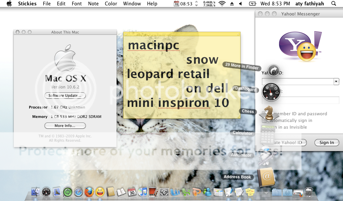This screenshot has height=201, width=343.
Task: Open the calendar 08:53 menu bar extra
Action: click(x=183, y=4)
